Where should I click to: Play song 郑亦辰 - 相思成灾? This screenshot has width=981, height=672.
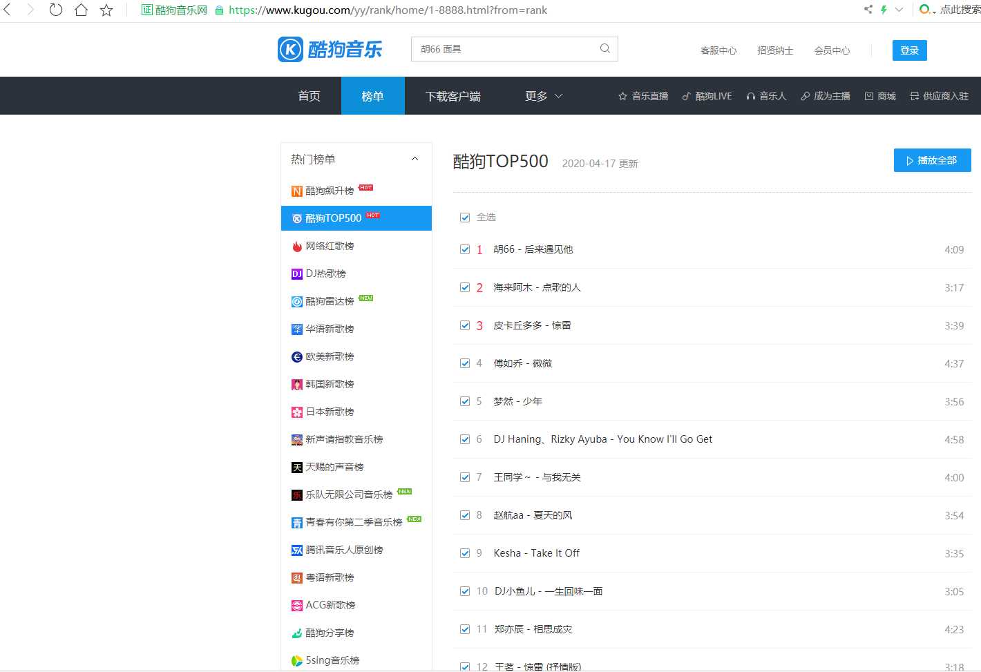(x=533, y=629)
